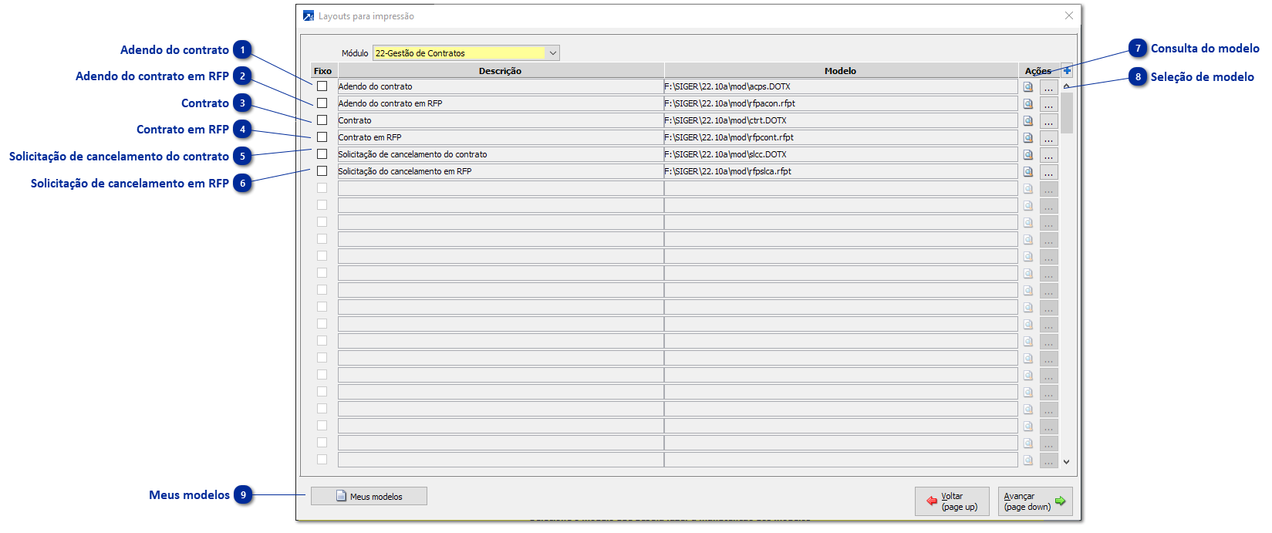
Task: Check the Fixo box on the F:\SIGER\22.10a\mod\acps.DOTX row
Action: point(322,86)
